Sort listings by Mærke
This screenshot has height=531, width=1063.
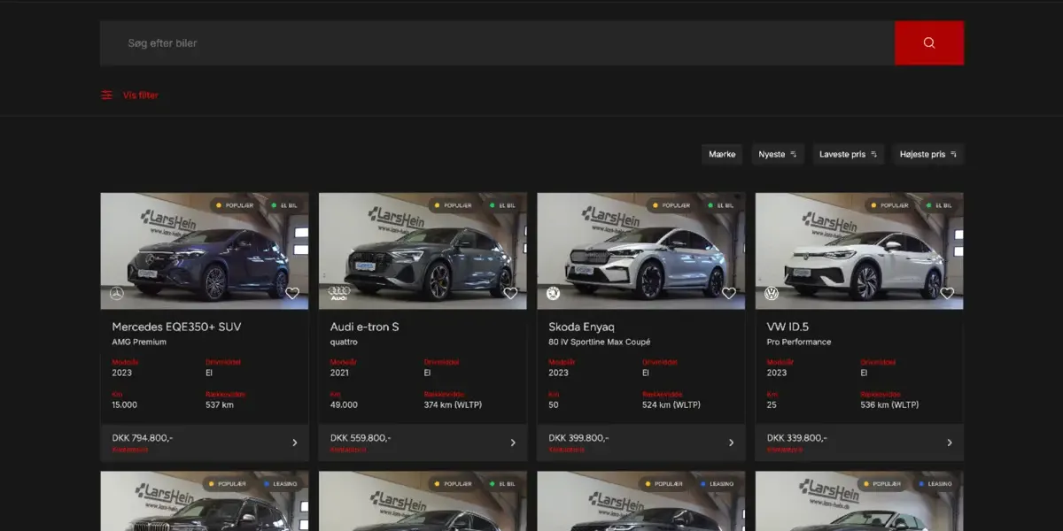722,154
